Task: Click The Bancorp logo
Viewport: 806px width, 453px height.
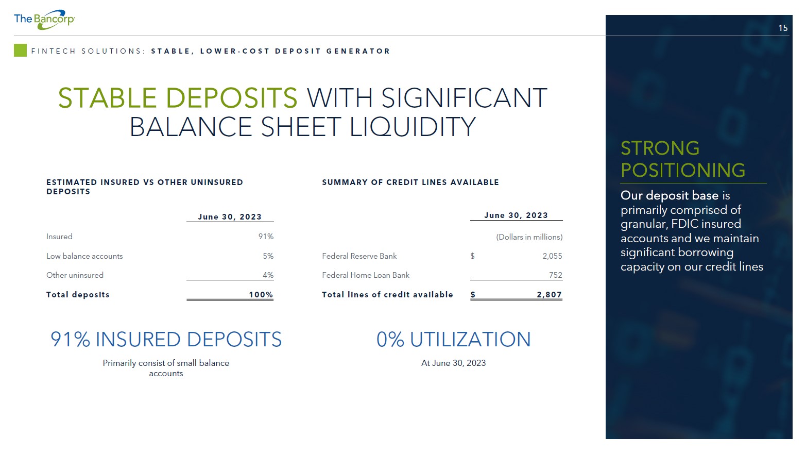Action: point(44,20)
